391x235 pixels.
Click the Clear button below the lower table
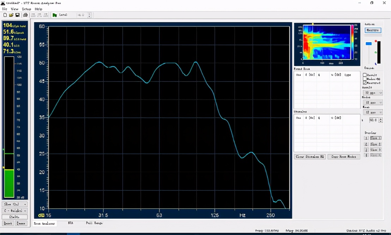310,157
